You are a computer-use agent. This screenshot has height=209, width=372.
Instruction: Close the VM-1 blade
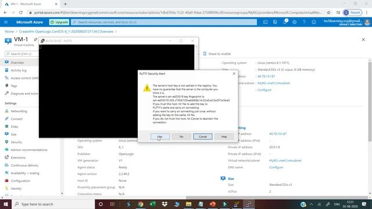click(x=363, y=39)
